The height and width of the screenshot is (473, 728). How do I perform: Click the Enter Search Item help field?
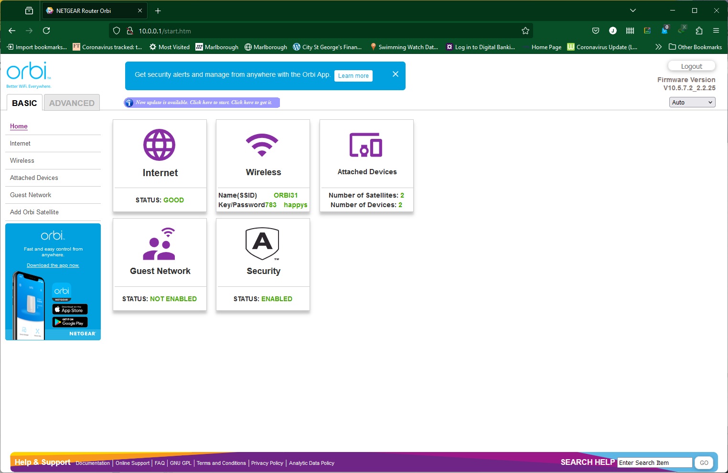click(x=654, y=462)
